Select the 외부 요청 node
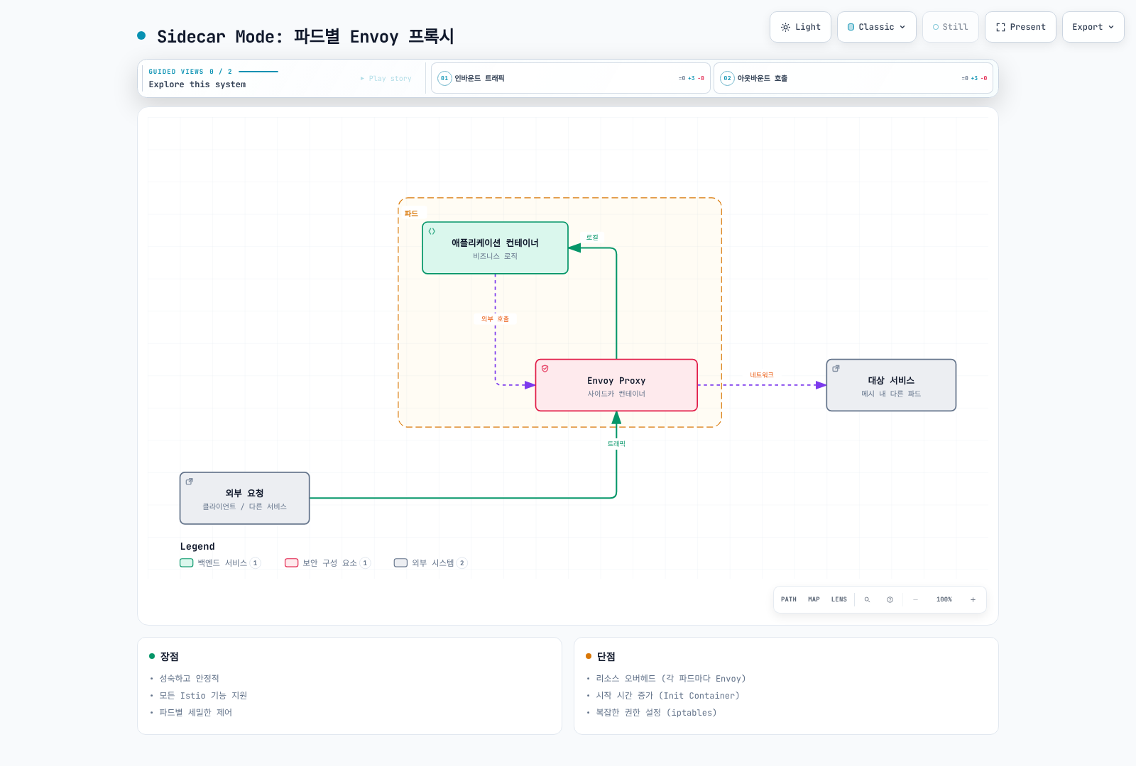Screen dimensions: 1136x766 (244, 498)
